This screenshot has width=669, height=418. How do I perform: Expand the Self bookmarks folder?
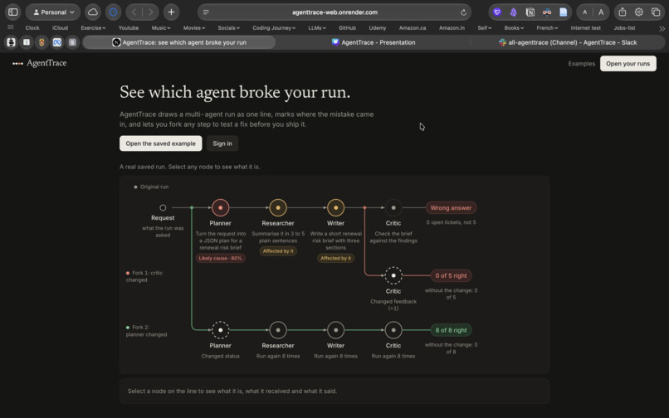[484, 27]
